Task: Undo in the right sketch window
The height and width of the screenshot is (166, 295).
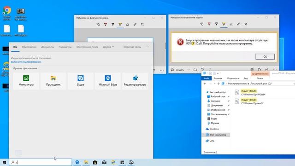Action: coord(202,70)
